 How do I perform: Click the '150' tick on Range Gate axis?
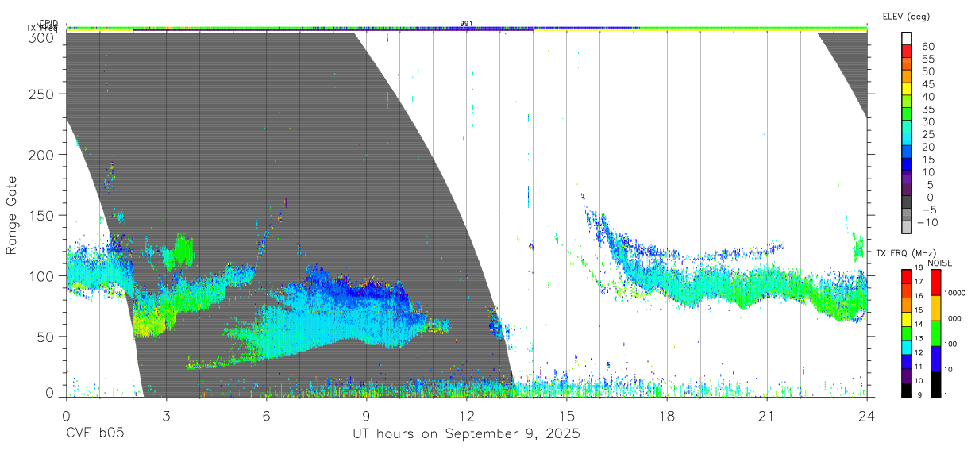coord(41,215)
